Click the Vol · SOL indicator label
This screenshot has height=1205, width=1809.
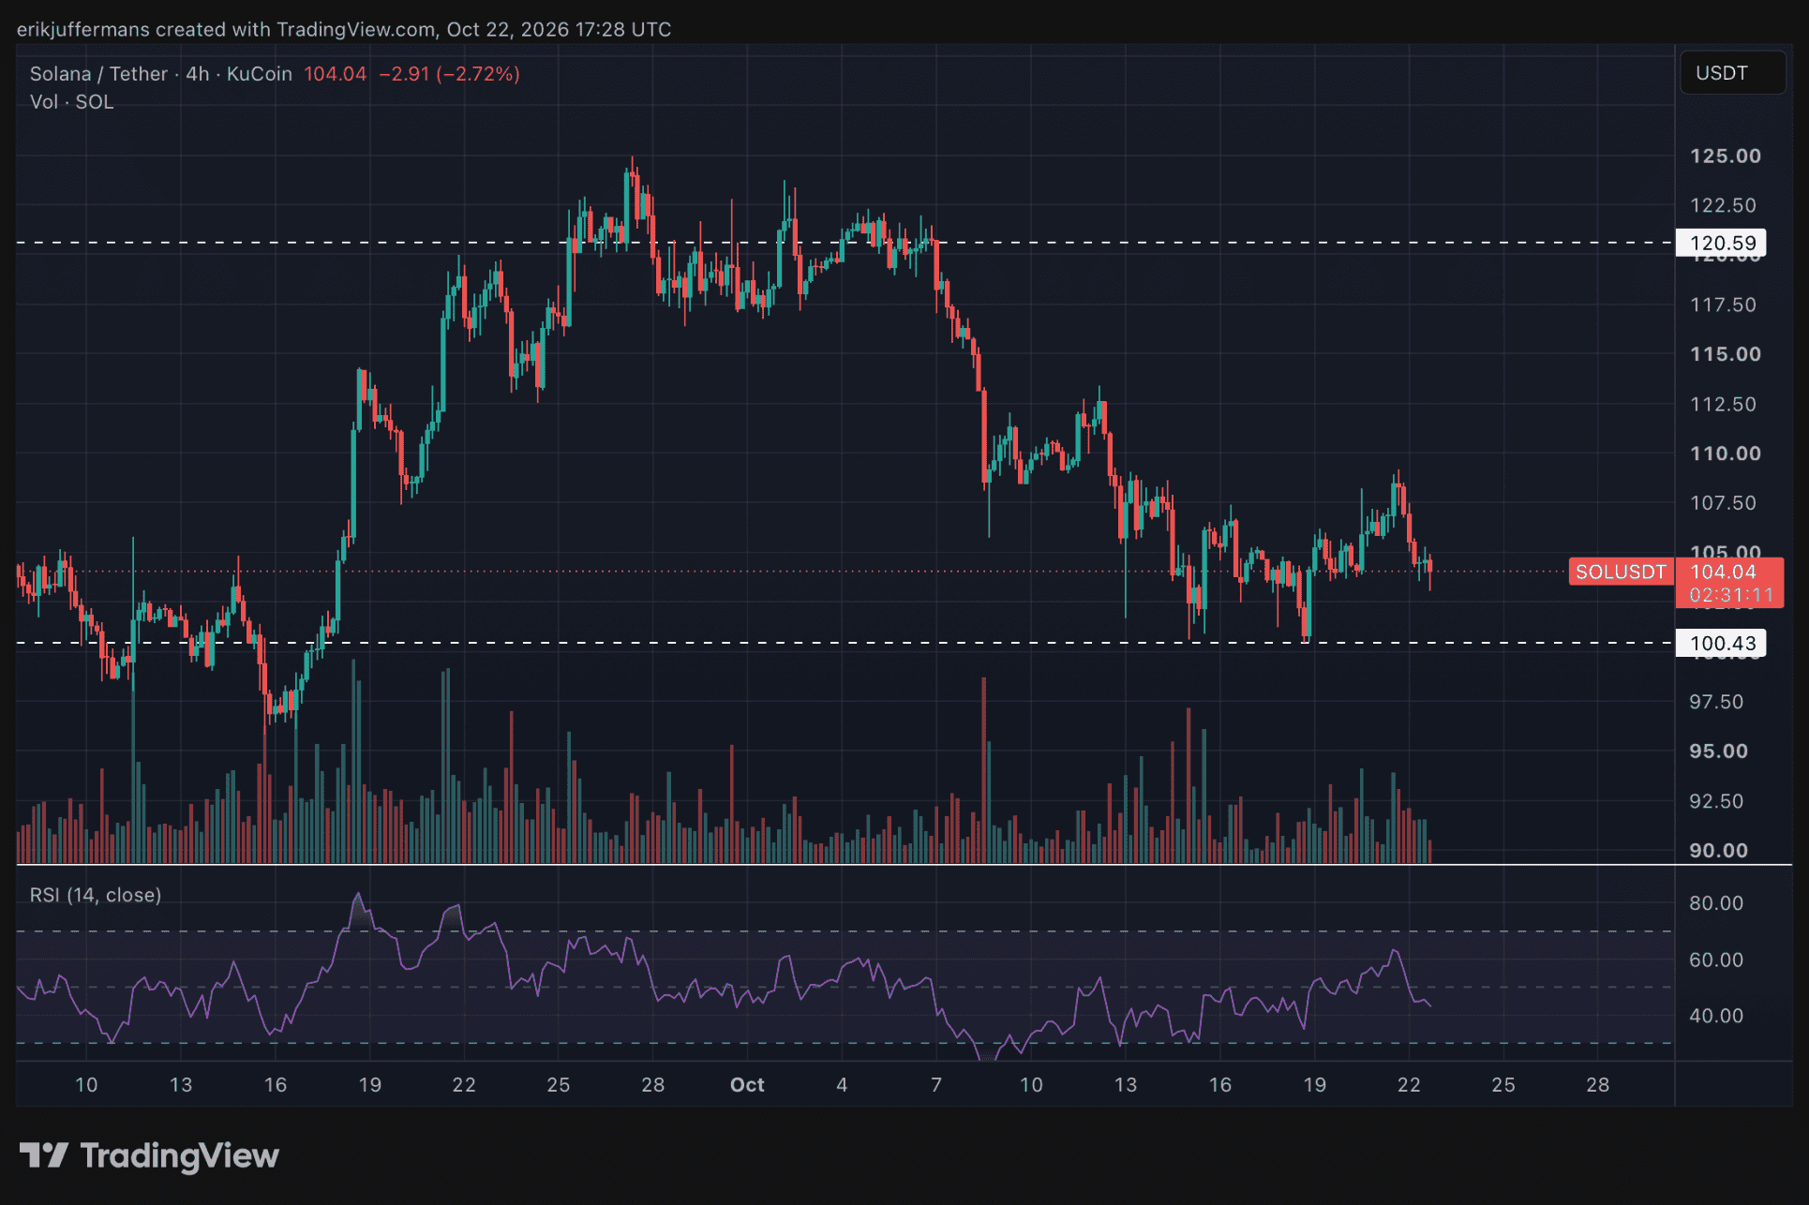click(x=71, y=102)
